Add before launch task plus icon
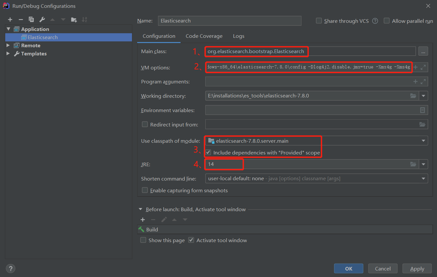437x277 pixels. (143, 220)
